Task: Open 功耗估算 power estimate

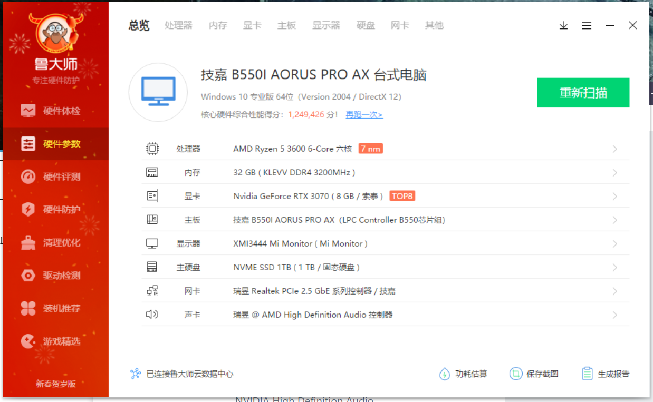Action: [x=463, y=374]
